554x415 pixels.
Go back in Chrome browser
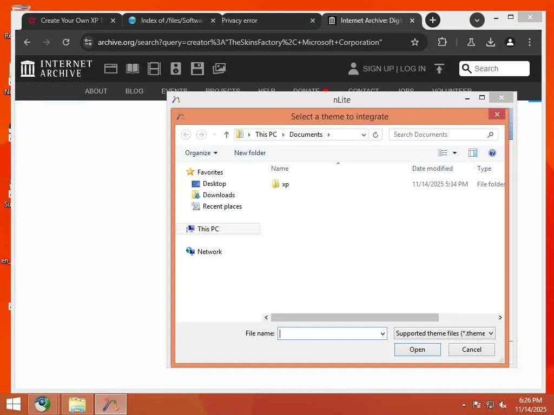click(x=27, y=42)
